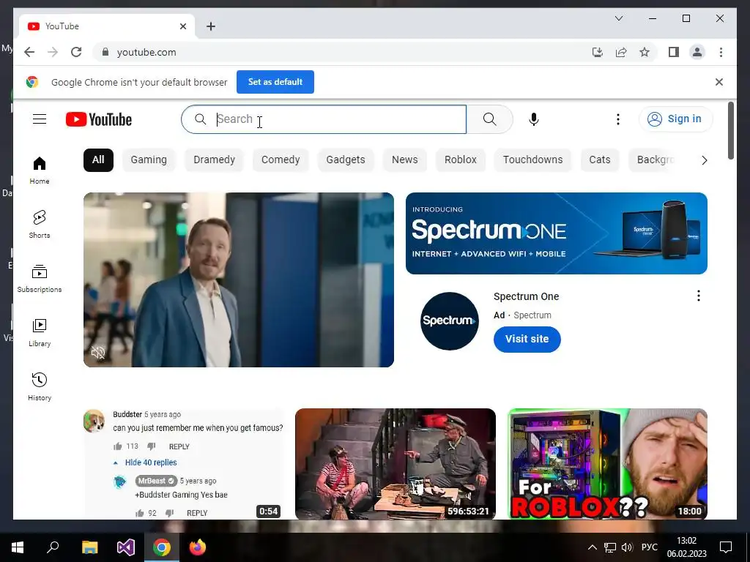Open Chrome tab search dropdown
This screenshot has height=562, width=750.
618,18
